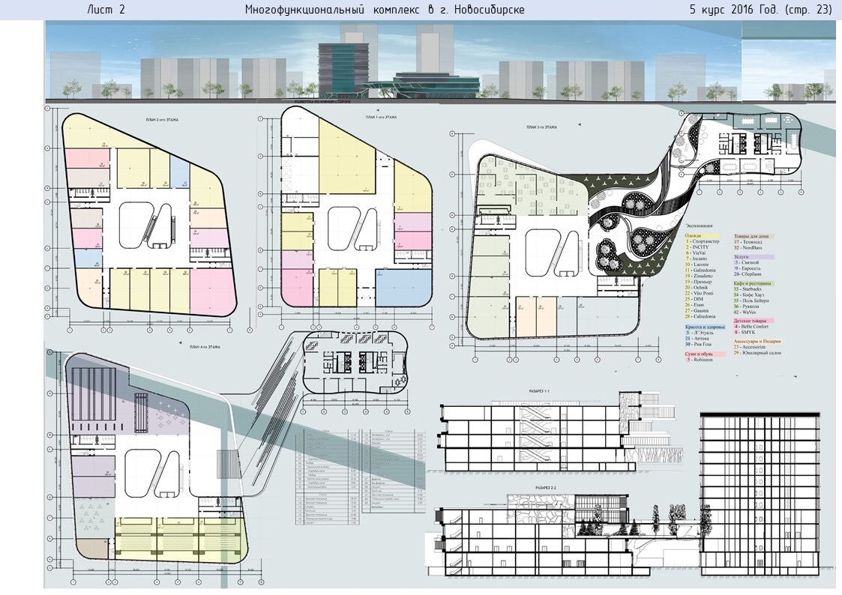Click the "5 курс 2016 Год. (стр. 23)" header text
Screen dimensions: 842x595
(760, 10)
